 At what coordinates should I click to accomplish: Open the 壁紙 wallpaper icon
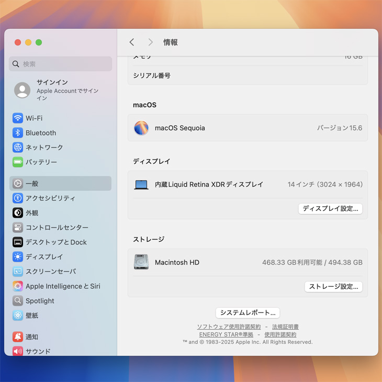coord(18,315)
